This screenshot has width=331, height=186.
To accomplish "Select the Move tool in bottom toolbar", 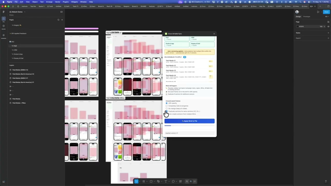I will [136, 181].
